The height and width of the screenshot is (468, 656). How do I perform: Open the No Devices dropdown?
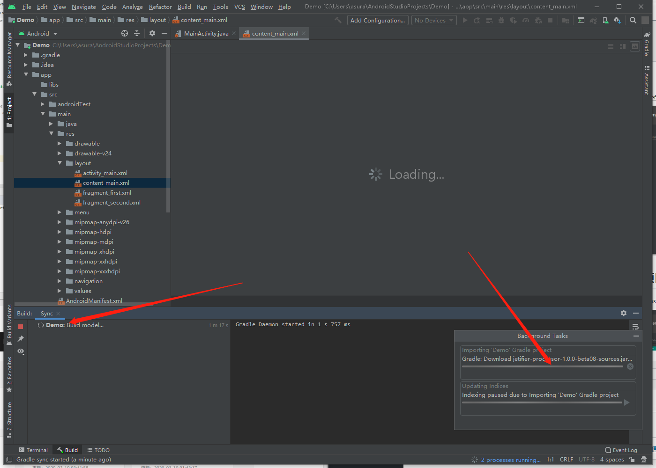click(x=433, y=21)
